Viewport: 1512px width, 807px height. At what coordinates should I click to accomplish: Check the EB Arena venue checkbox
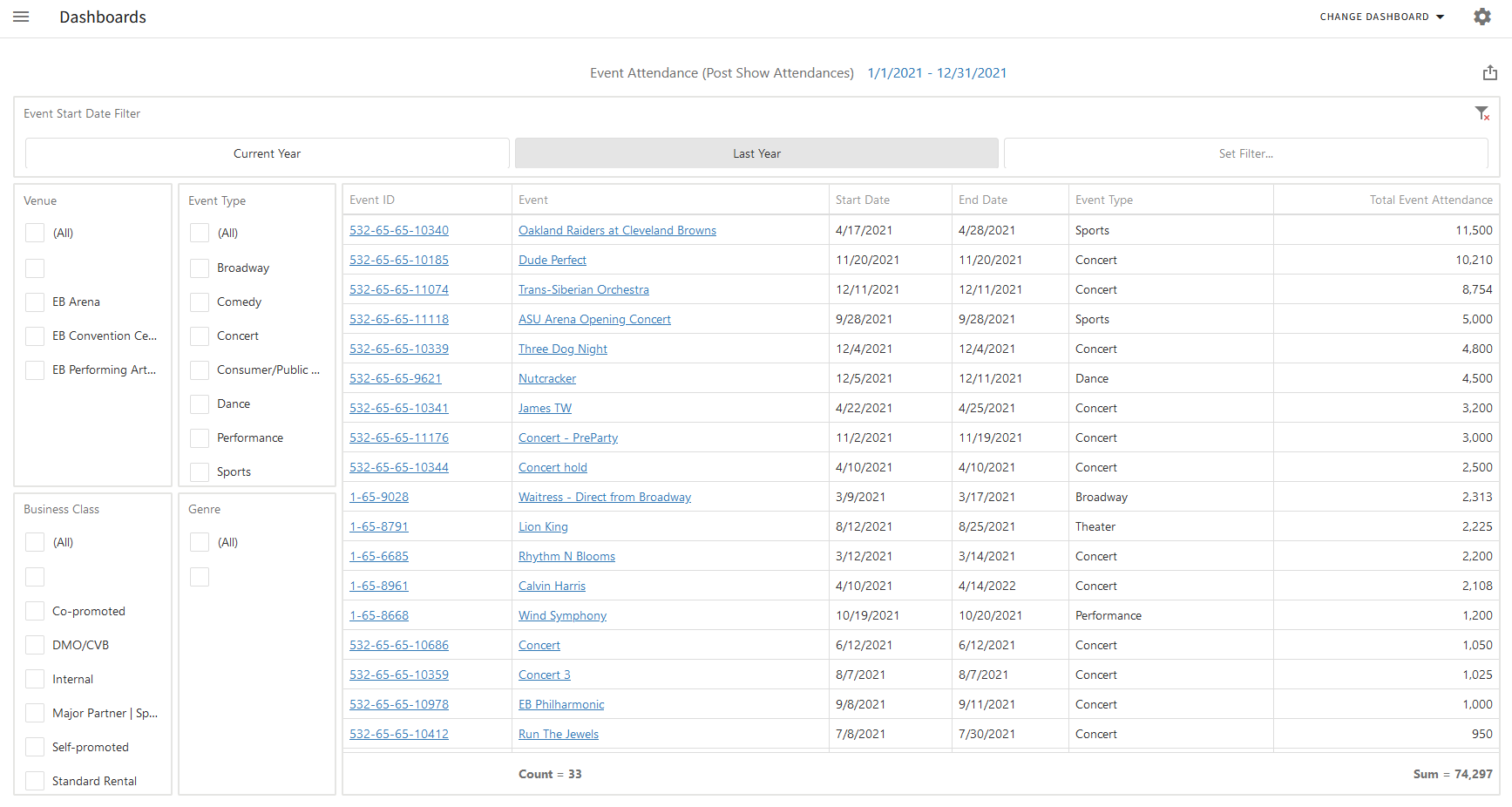click(x=35, y=302)
